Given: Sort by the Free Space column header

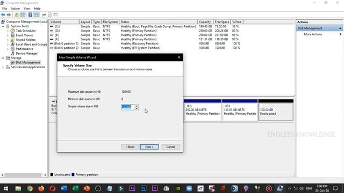Looking at the screenshot, I should point(221,22).
